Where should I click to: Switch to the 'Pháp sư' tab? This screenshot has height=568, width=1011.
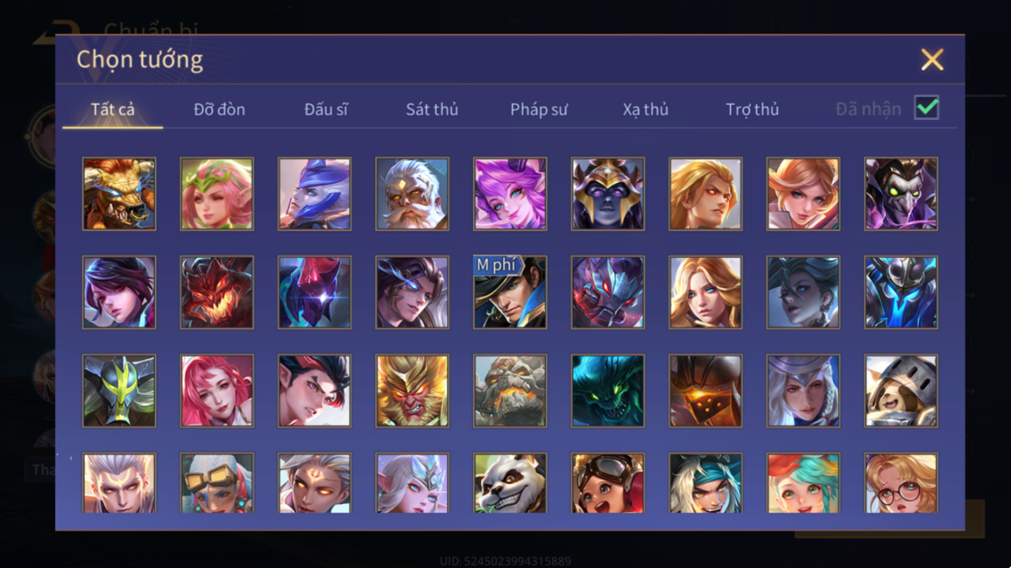(x=538, y=109)
